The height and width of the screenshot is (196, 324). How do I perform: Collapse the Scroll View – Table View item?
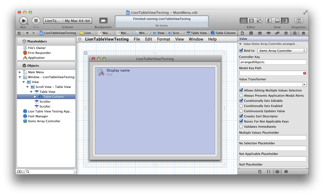(28, 87)
